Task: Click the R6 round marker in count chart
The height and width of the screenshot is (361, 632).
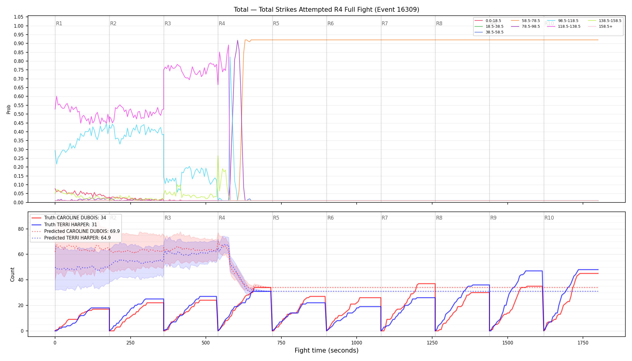Action: pyautogui.click(x=330, y=218)
